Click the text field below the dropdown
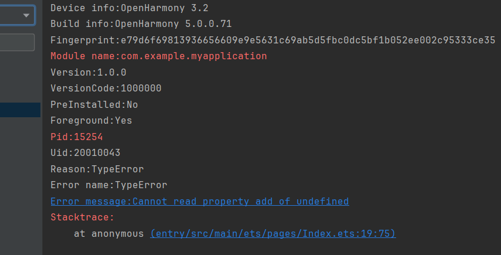501x255 pixels. pyautogui.click(x=18, y=43)
